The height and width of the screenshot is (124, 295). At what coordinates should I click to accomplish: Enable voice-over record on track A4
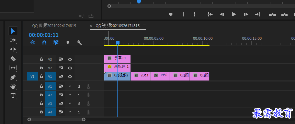88,112
